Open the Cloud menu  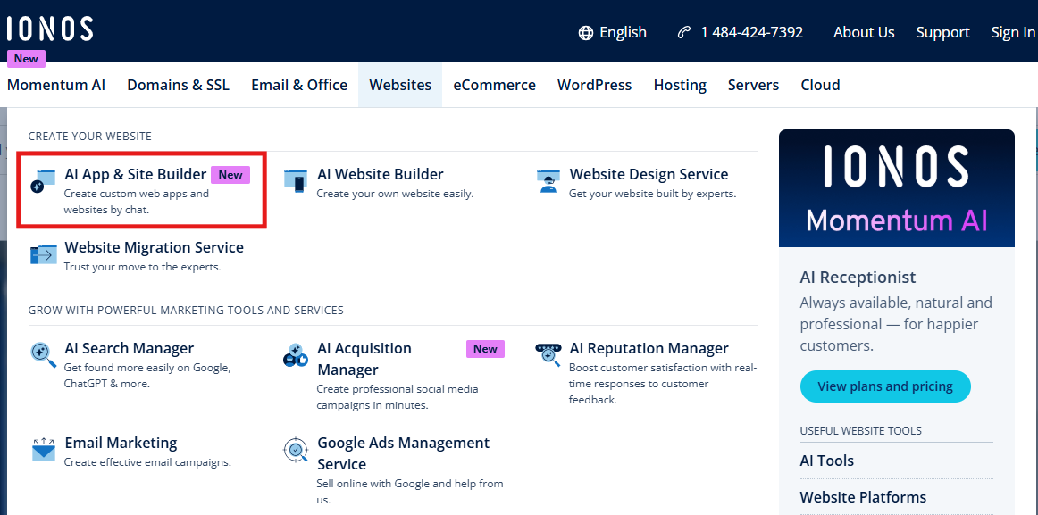click(x=820, y=86)
